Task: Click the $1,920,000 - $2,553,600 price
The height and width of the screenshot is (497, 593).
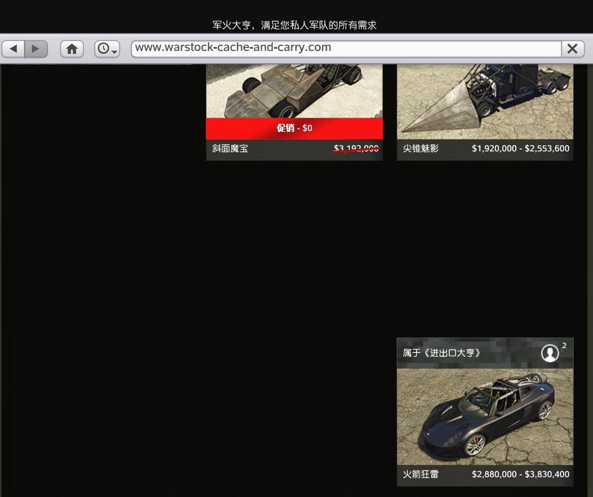Action: (x=521, y=149)
